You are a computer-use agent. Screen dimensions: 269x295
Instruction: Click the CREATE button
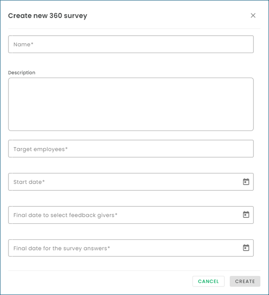(245, 281)
